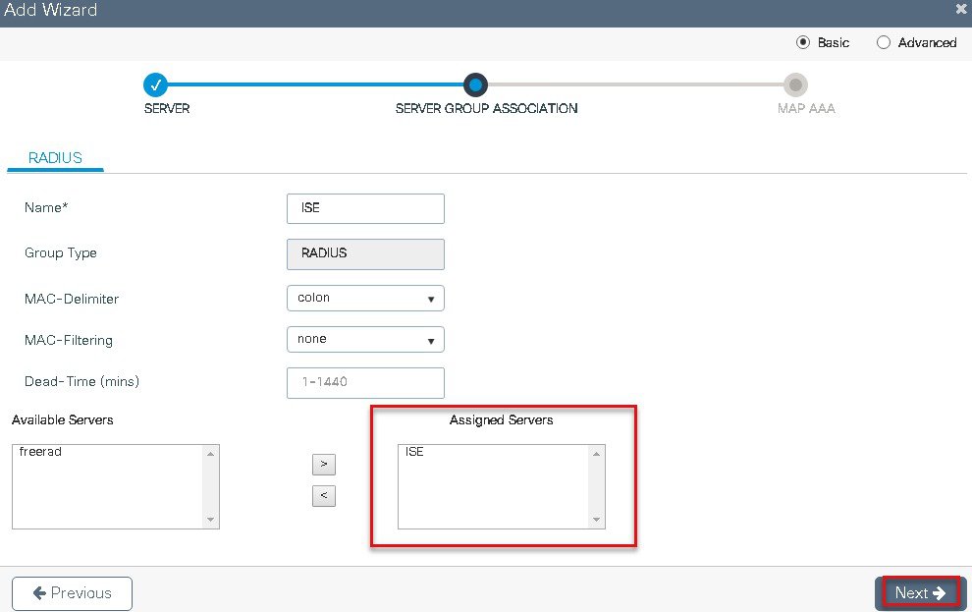Select the Advanced radio option
This screenshot has width=972, height=612.
[x=884, y=42]
